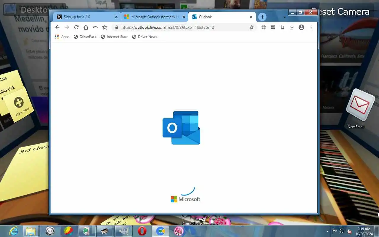The width and height of the screenshot is (379, 237).
Task: Launch Internet Explorer from taskbar
Action: point(14,231)
